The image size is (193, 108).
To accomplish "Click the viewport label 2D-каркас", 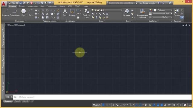I will pos(20,25).
